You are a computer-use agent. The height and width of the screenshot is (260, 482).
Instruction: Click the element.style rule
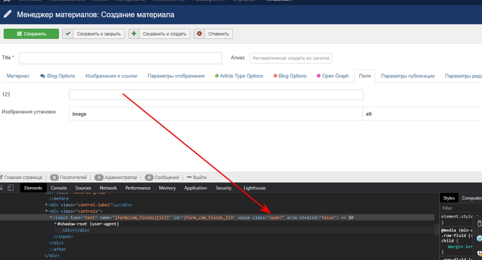tap(458, 217)
